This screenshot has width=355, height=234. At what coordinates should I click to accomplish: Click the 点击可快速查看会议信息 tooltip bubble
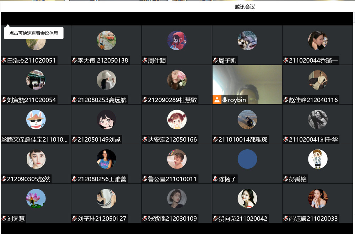point(34,33)
